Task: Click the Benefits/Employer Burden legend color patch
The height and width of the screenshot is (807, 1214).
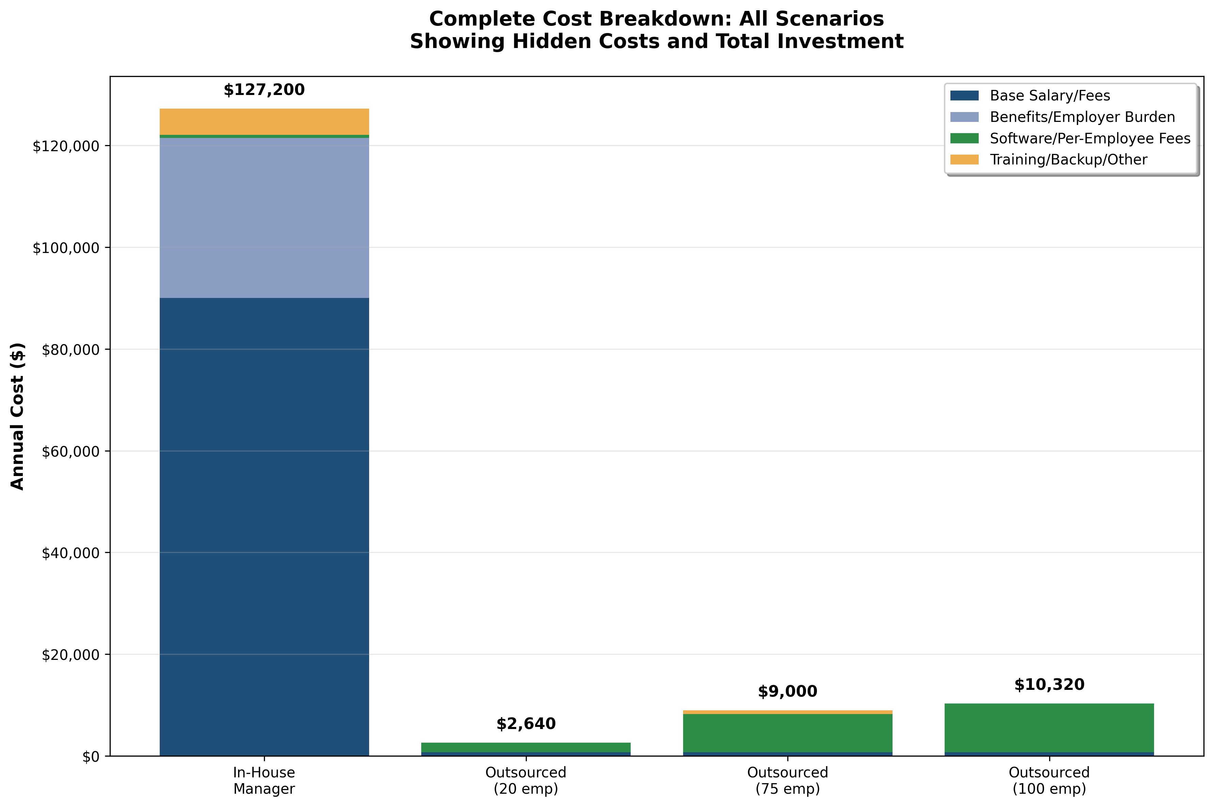Action: [x=964, y=117]
